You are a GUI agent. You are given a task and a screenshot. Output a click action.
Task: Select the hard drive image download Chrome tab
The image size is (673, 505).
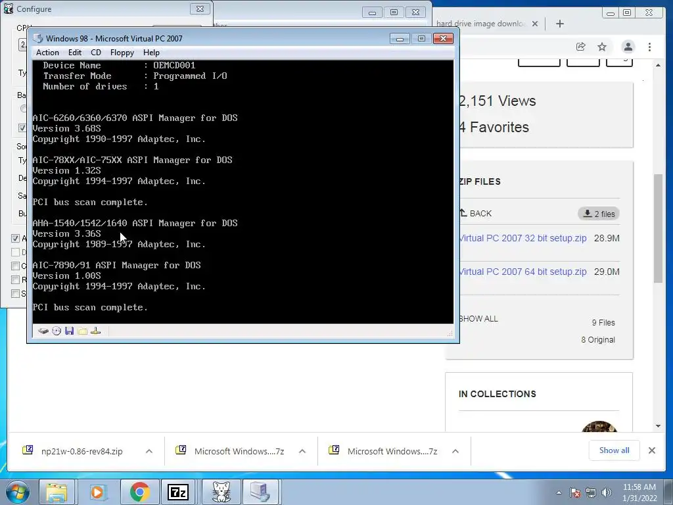[480, 24]
